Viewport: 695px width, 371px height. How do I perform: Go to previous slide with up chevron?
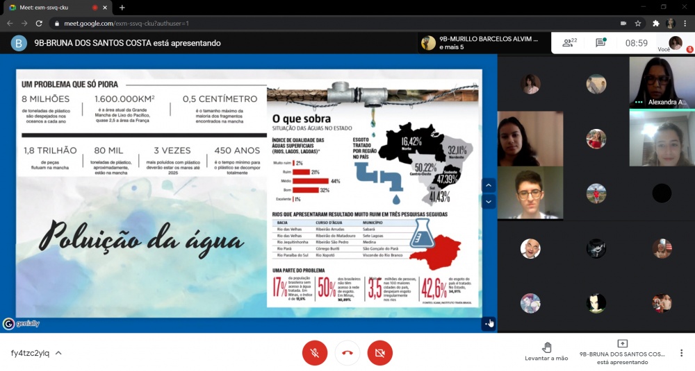point(489,185)
